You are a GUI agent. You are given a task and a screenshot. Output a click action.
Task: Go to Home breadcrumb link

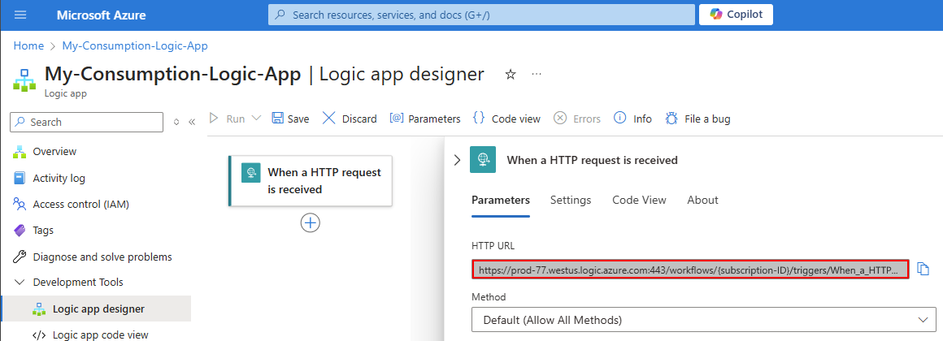click(28, 45)
